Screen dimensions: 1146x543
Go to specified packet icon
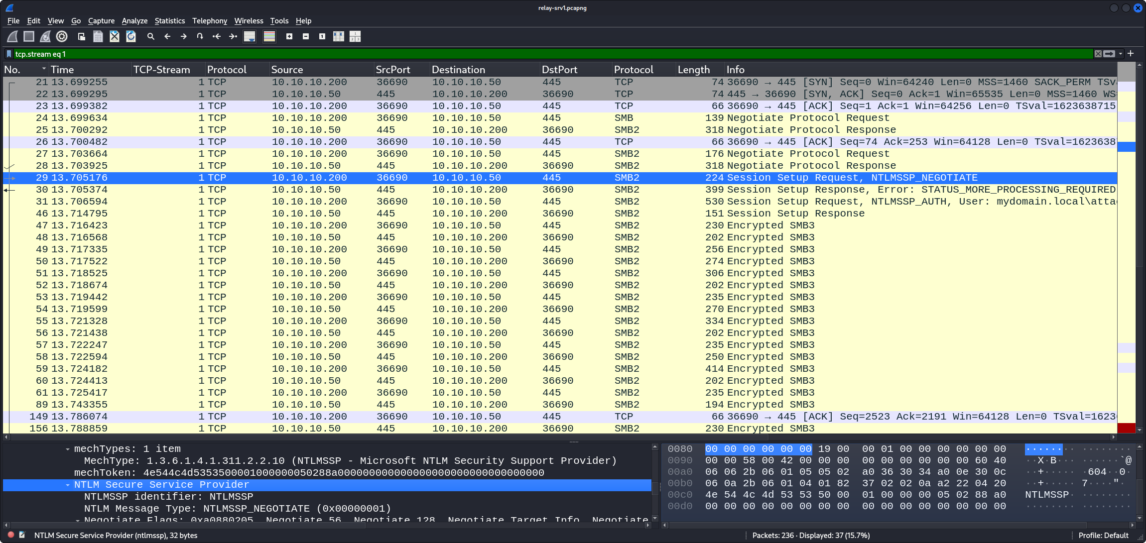200,36
